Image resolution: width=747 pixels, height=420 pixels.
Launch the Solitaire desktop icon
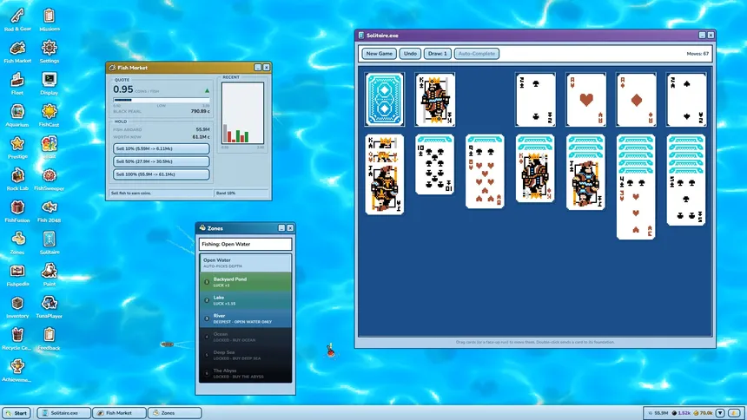(x=49, y=243)
